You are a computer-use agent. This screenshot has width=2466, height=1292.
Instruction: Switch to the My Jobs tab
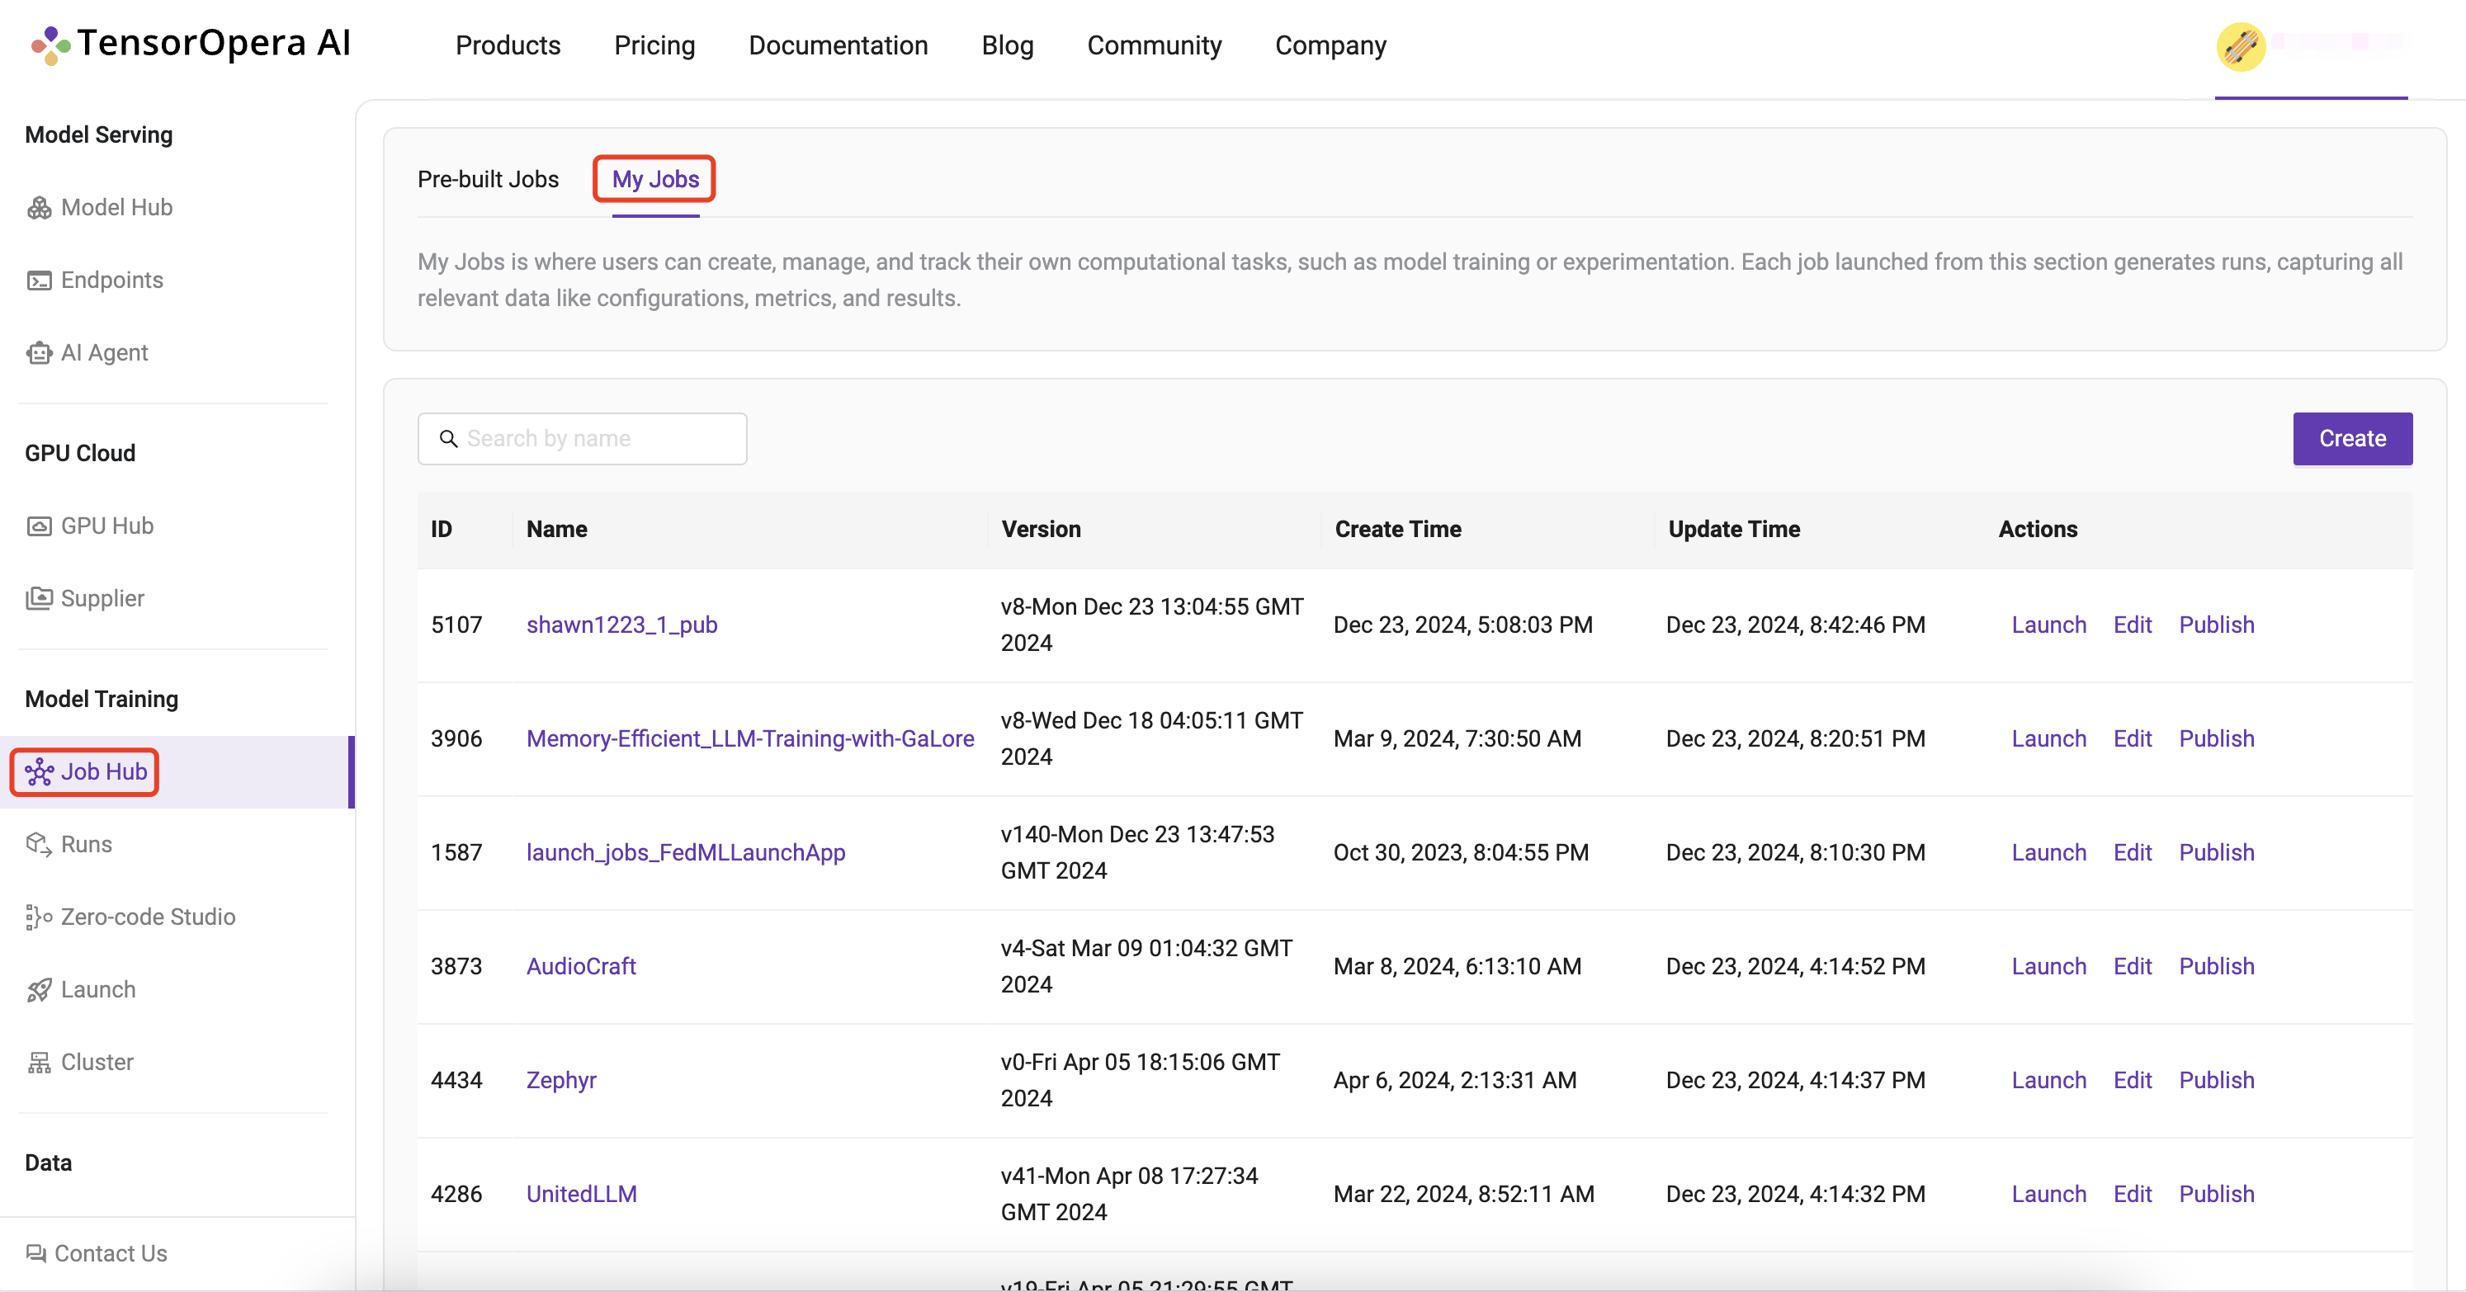pos(656,179)
